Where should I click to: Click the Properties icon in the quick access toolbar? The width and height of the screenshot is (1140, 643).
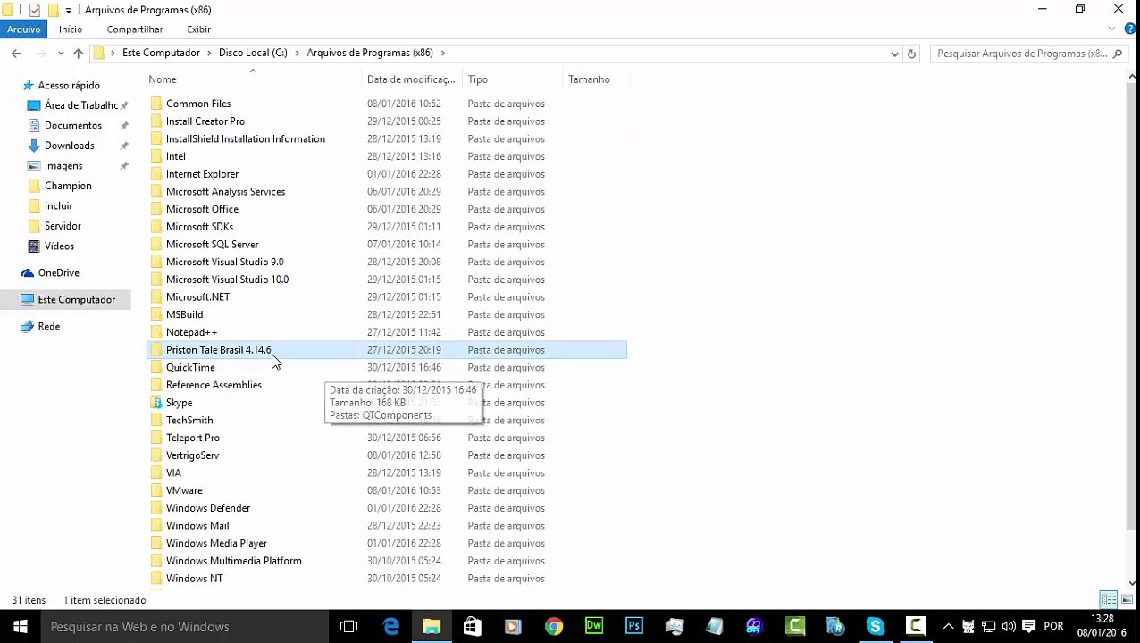point(34,10)
